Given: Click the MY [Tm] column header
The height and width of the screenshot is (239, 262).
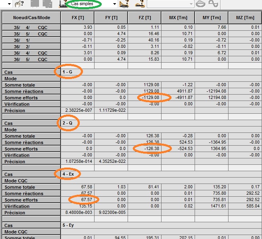Looking at the screenshot, I should (x=211, y=18).
